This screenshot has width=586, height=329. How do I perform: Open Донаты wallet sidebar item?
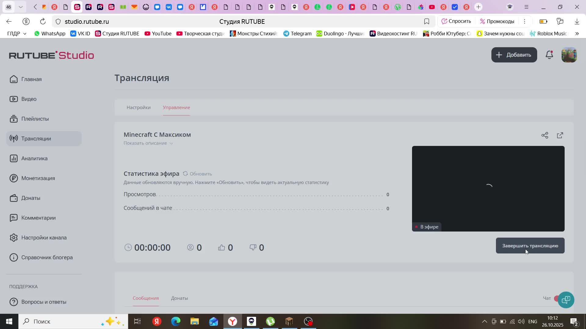31,198
